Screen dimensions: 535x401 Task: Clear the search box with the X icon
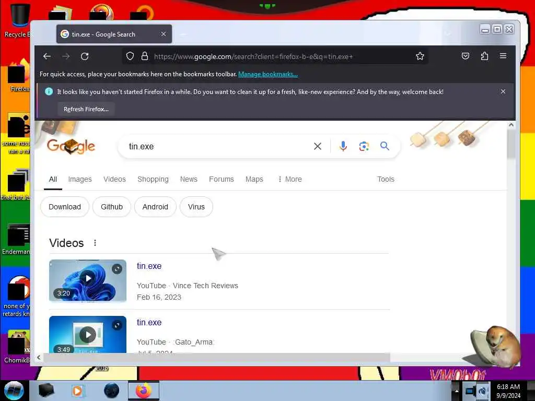click(x=318, y=146)
